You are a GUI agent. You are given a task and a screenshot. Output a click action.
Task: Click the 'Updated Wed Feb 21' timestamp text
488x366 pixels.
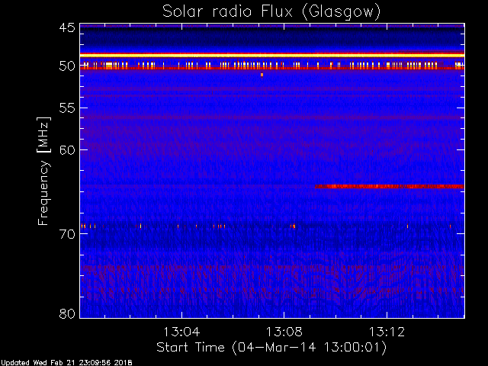click(x=66, y=363)
